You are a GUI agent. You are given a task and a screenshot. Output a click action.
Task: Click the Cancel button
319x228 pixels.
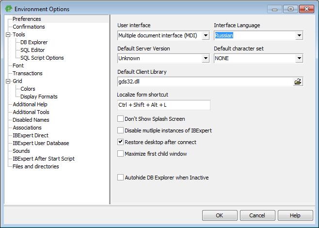[x=257, y=215]
